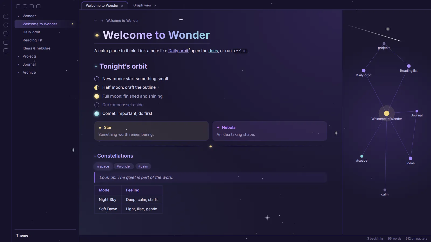Click the Mode table header
The width and height of the screenshot is (431, 242).
click(x=108, y=190)
